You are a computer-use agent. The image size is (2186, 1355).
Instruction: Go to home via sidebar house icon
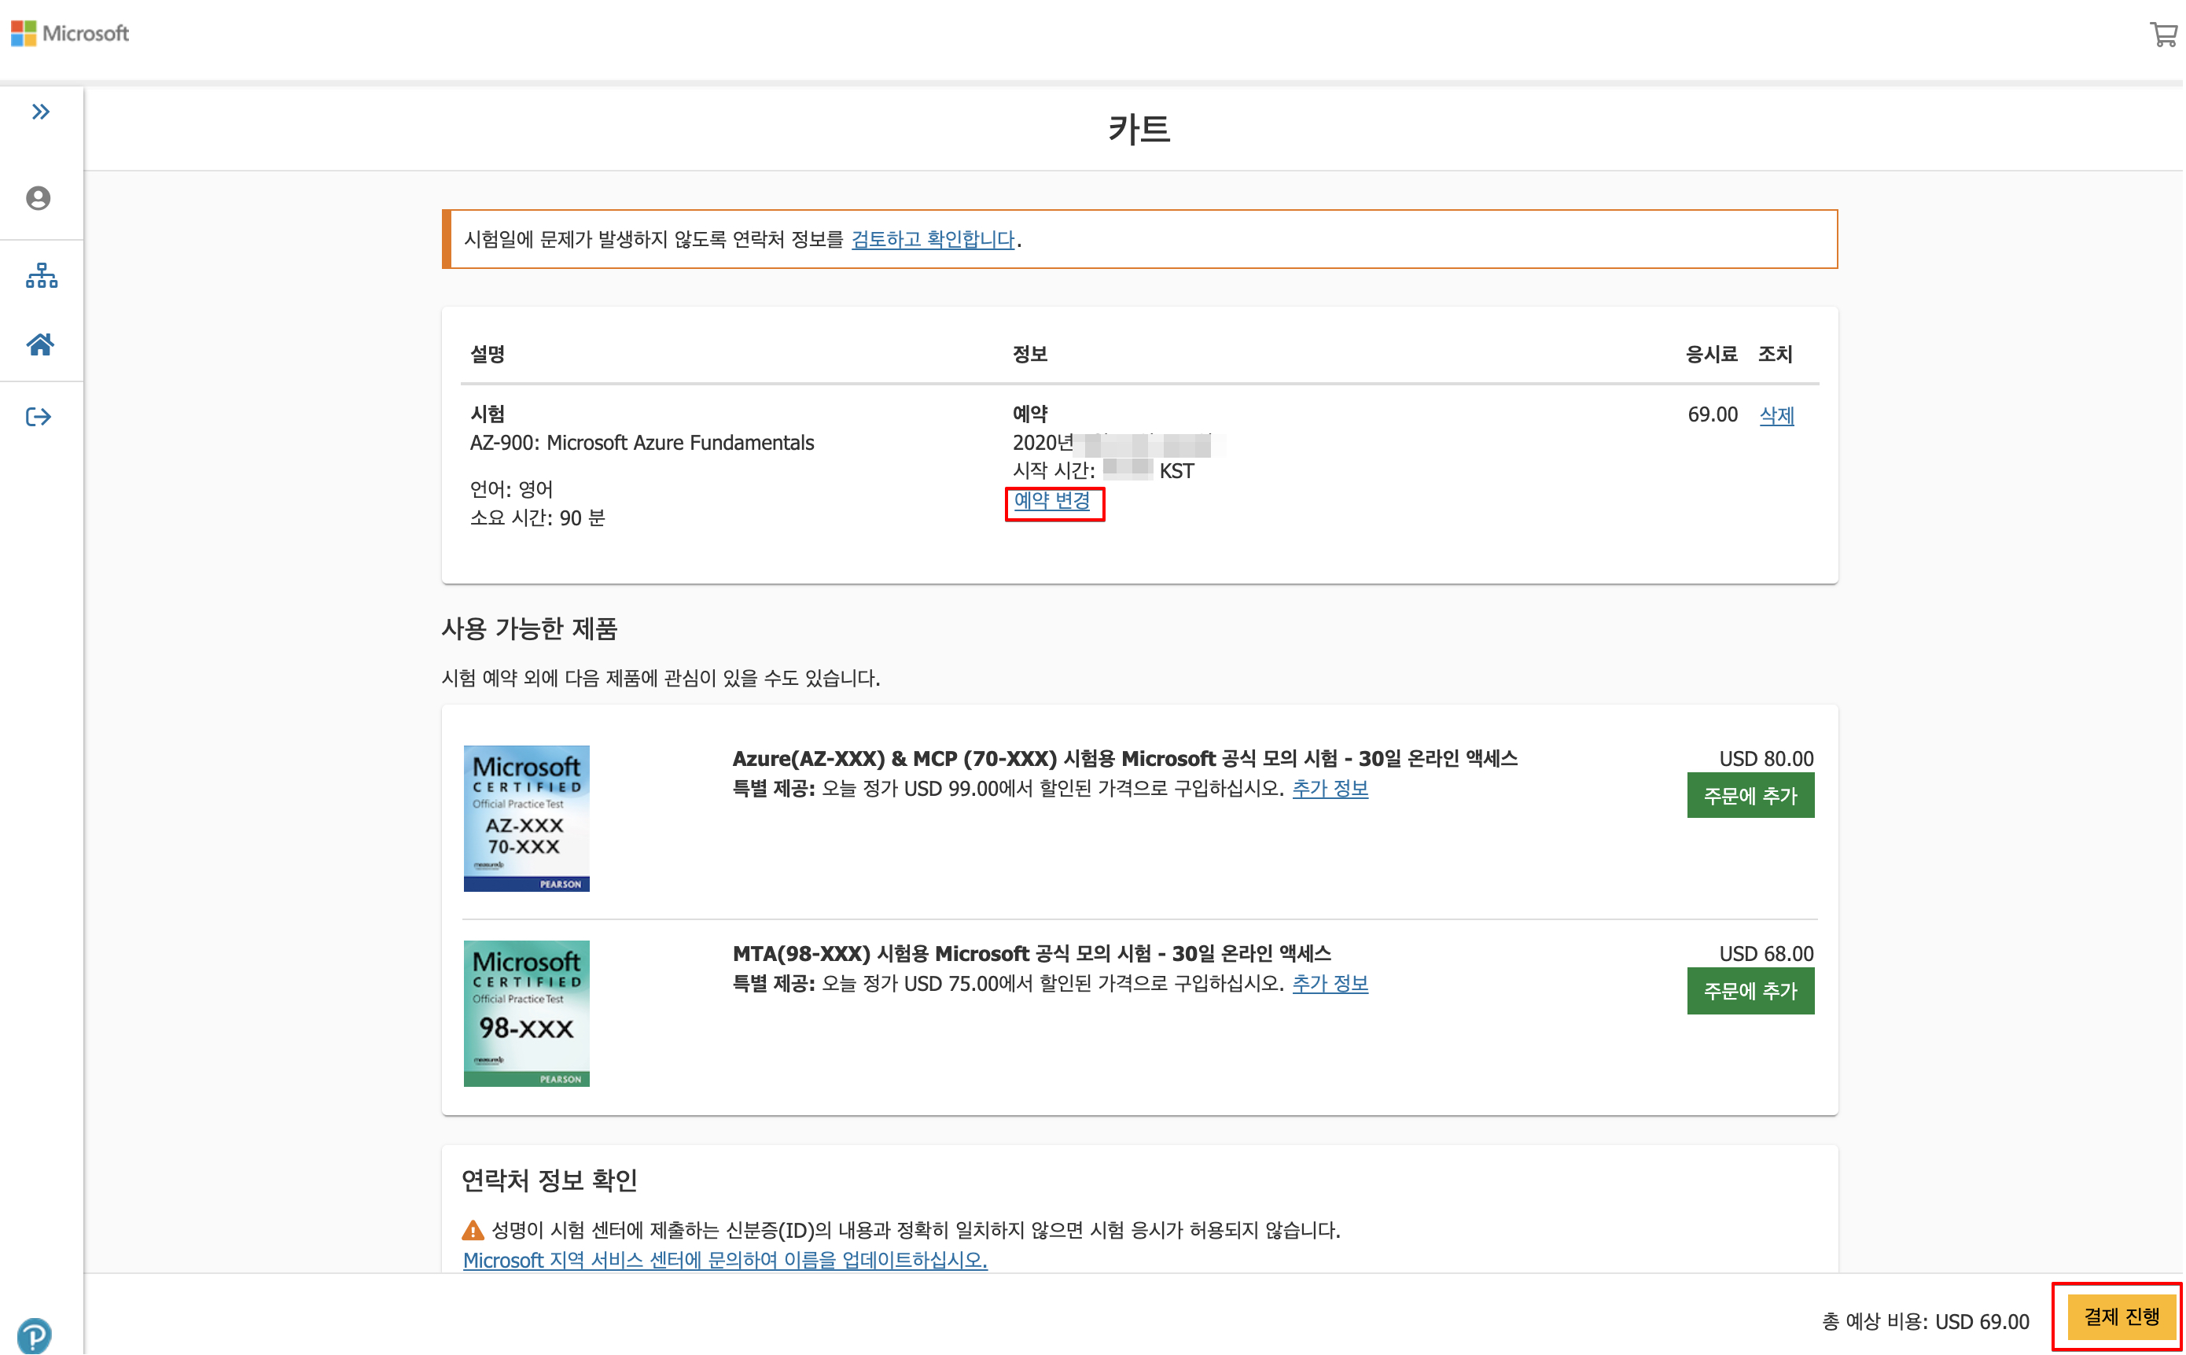(x=40, y=345)
